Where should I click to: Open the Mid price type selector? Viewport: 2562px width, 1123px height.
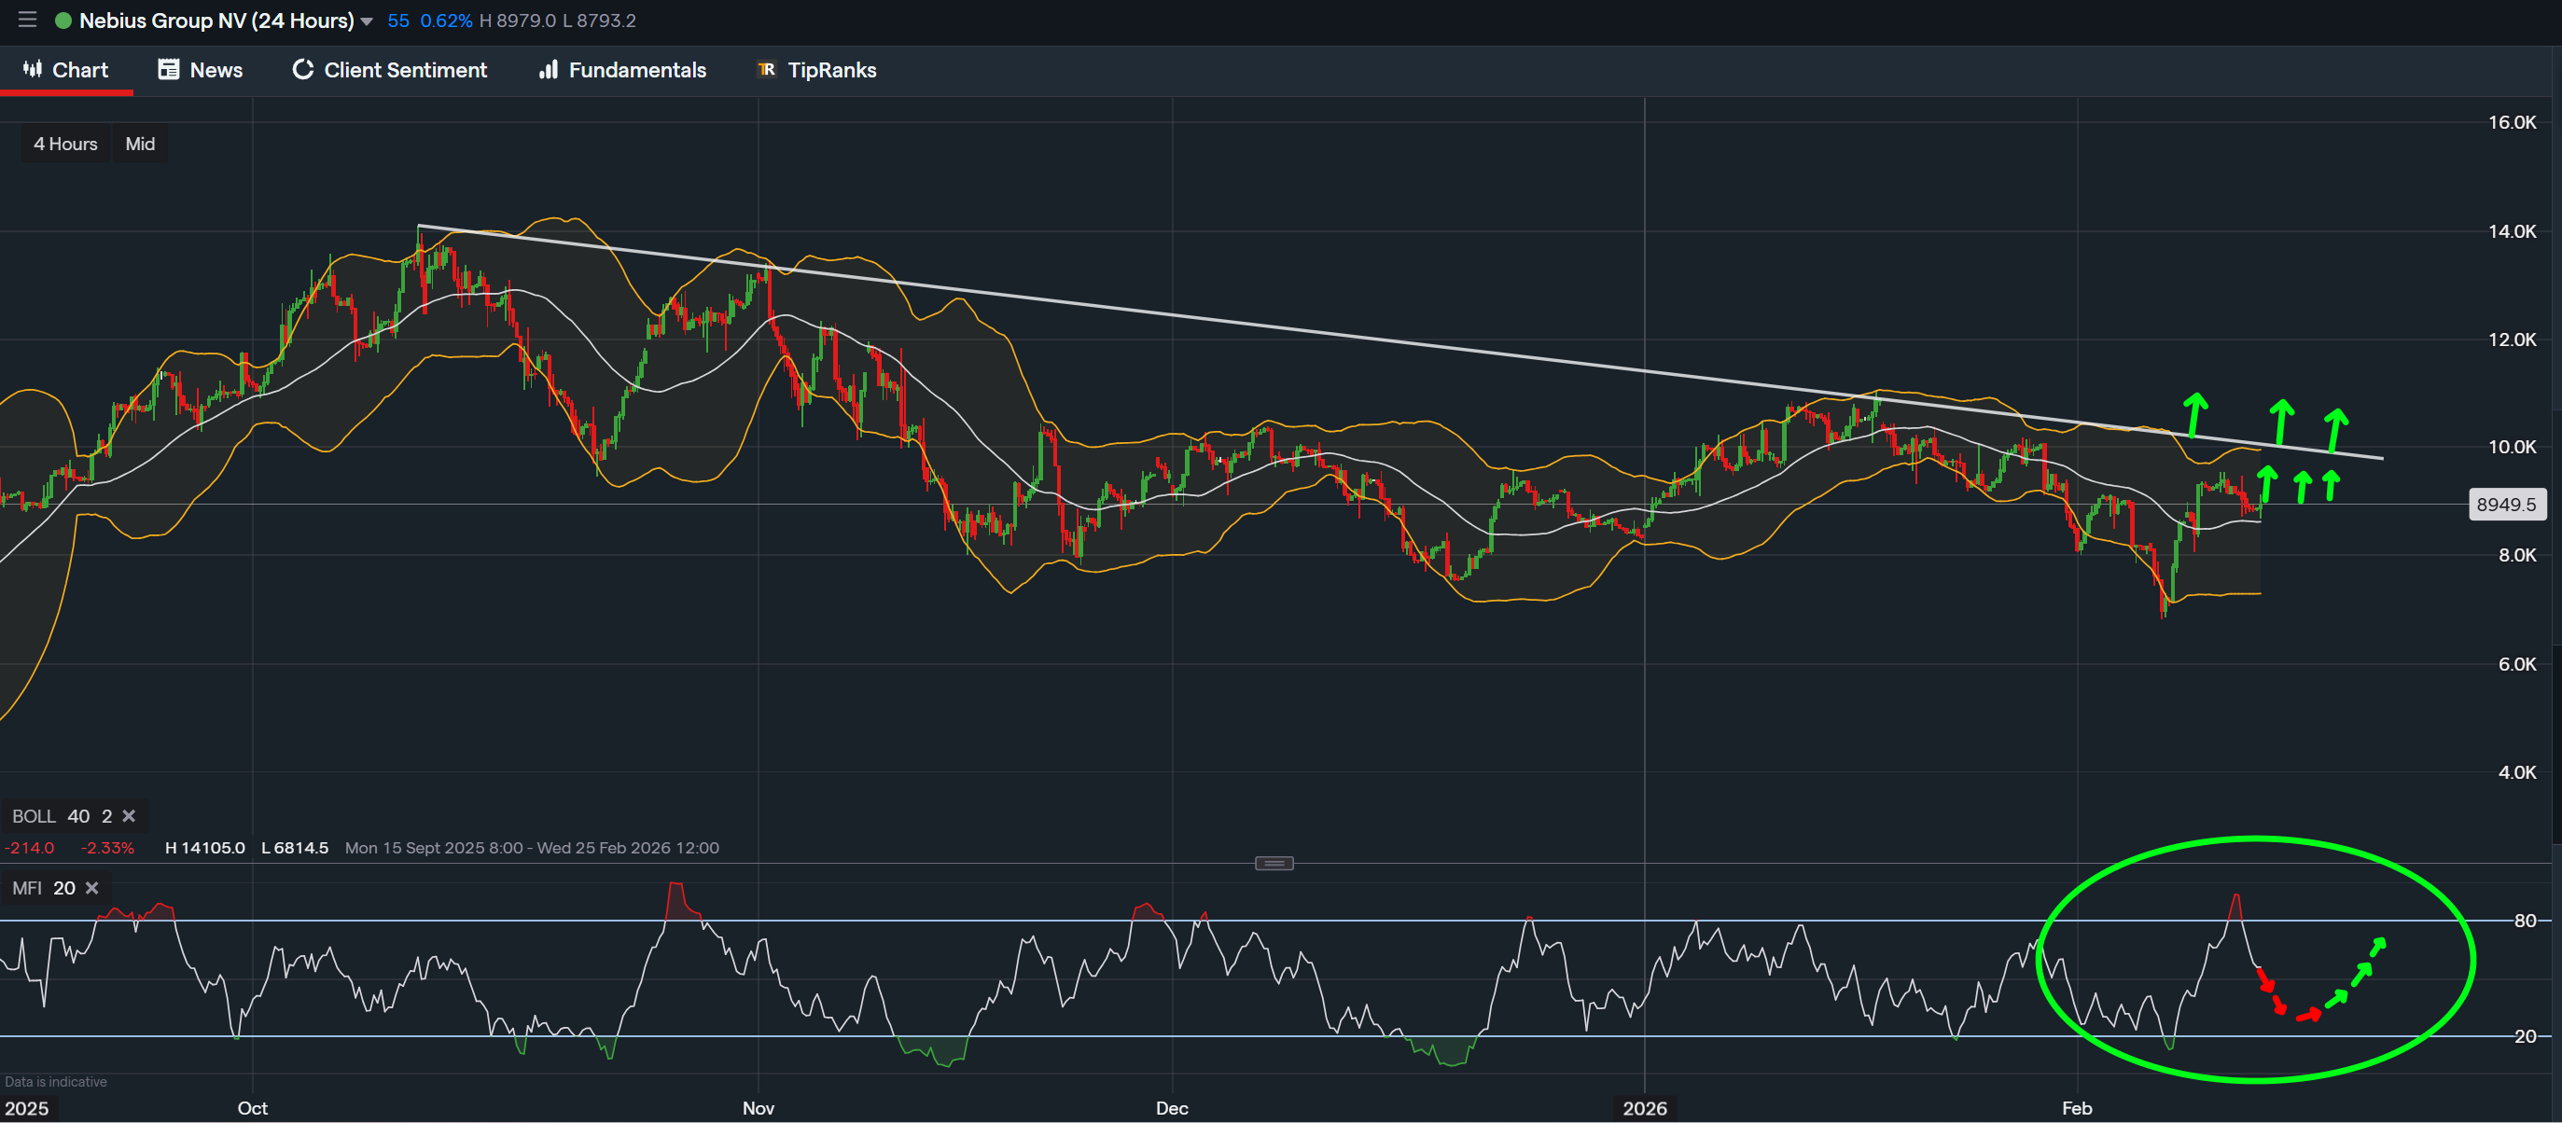(x=140, y=144)
